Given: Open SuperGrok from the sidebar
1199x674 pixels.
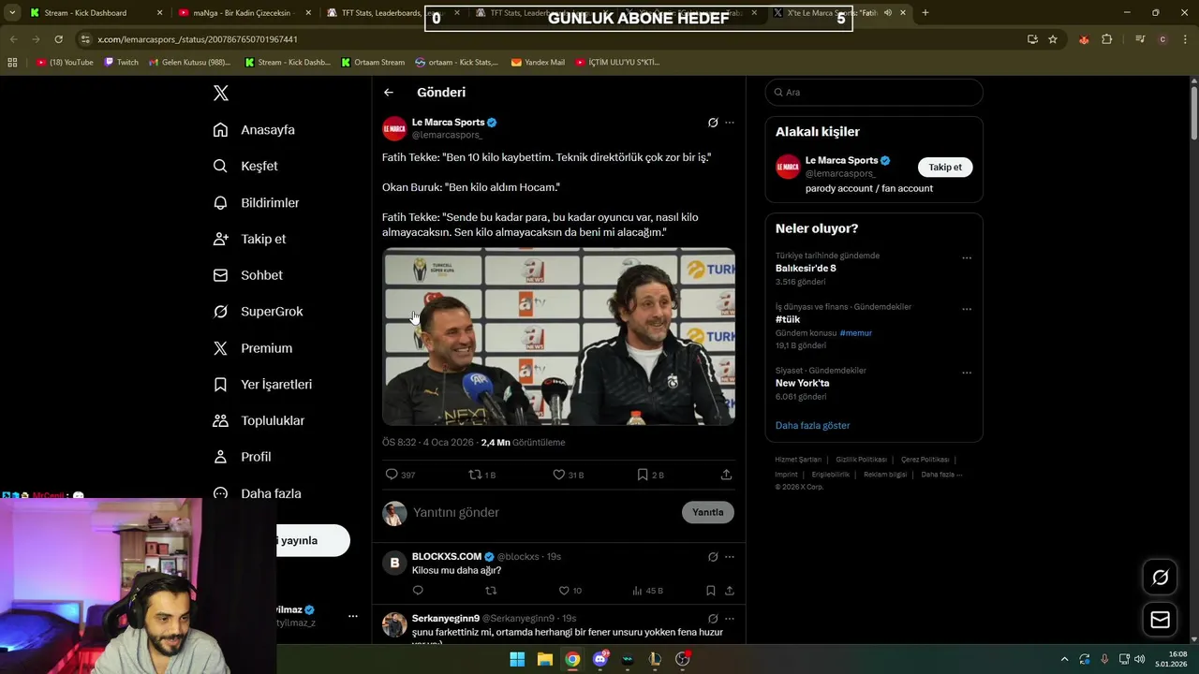Looking at the screenshot, I should (x=258, y=312).
